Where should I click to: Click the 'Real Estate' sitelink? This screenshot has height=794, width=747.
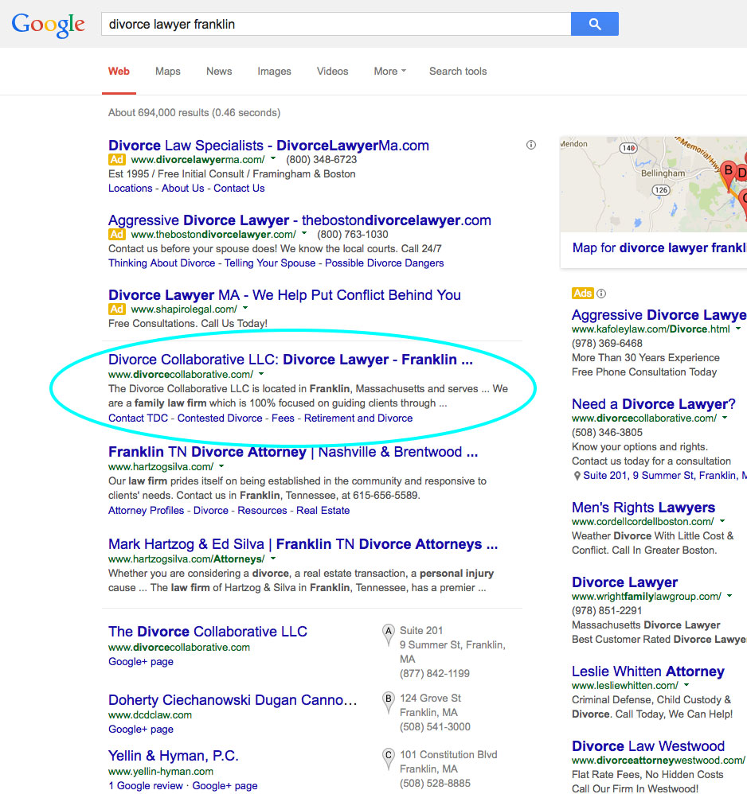click(x=323, y=511)
